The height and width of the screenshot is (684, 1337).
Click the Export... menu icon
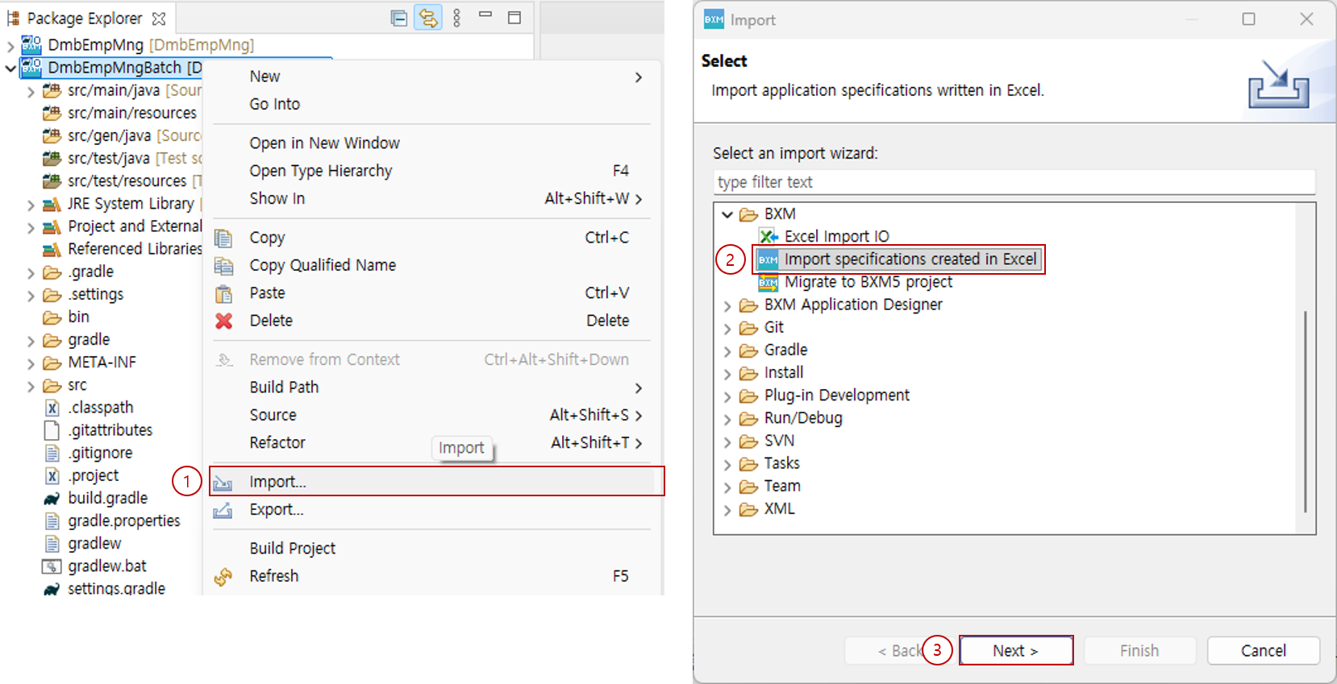click(223, 510)
